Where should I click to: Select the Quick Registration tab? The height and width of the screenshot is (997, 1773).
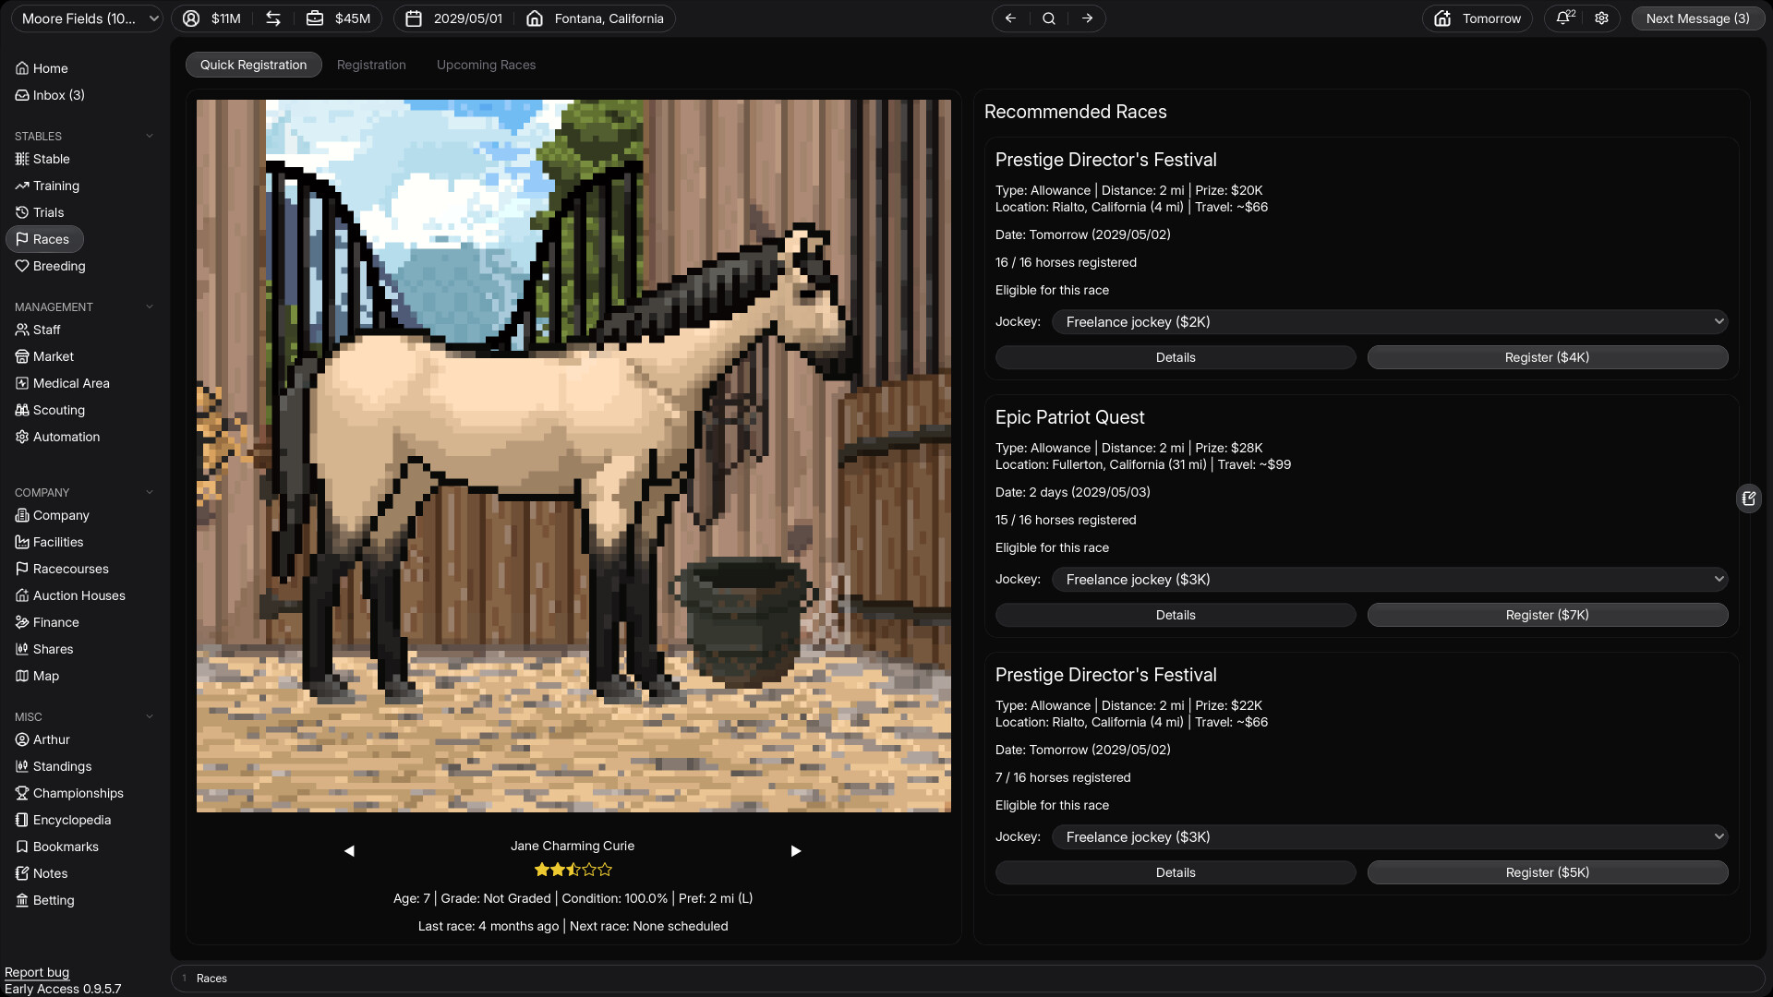tap(253, 65)
